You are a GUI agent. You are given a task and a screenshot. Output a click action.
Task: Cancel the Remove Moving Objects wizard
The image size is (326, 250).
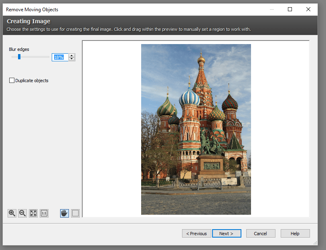(261, 234)
